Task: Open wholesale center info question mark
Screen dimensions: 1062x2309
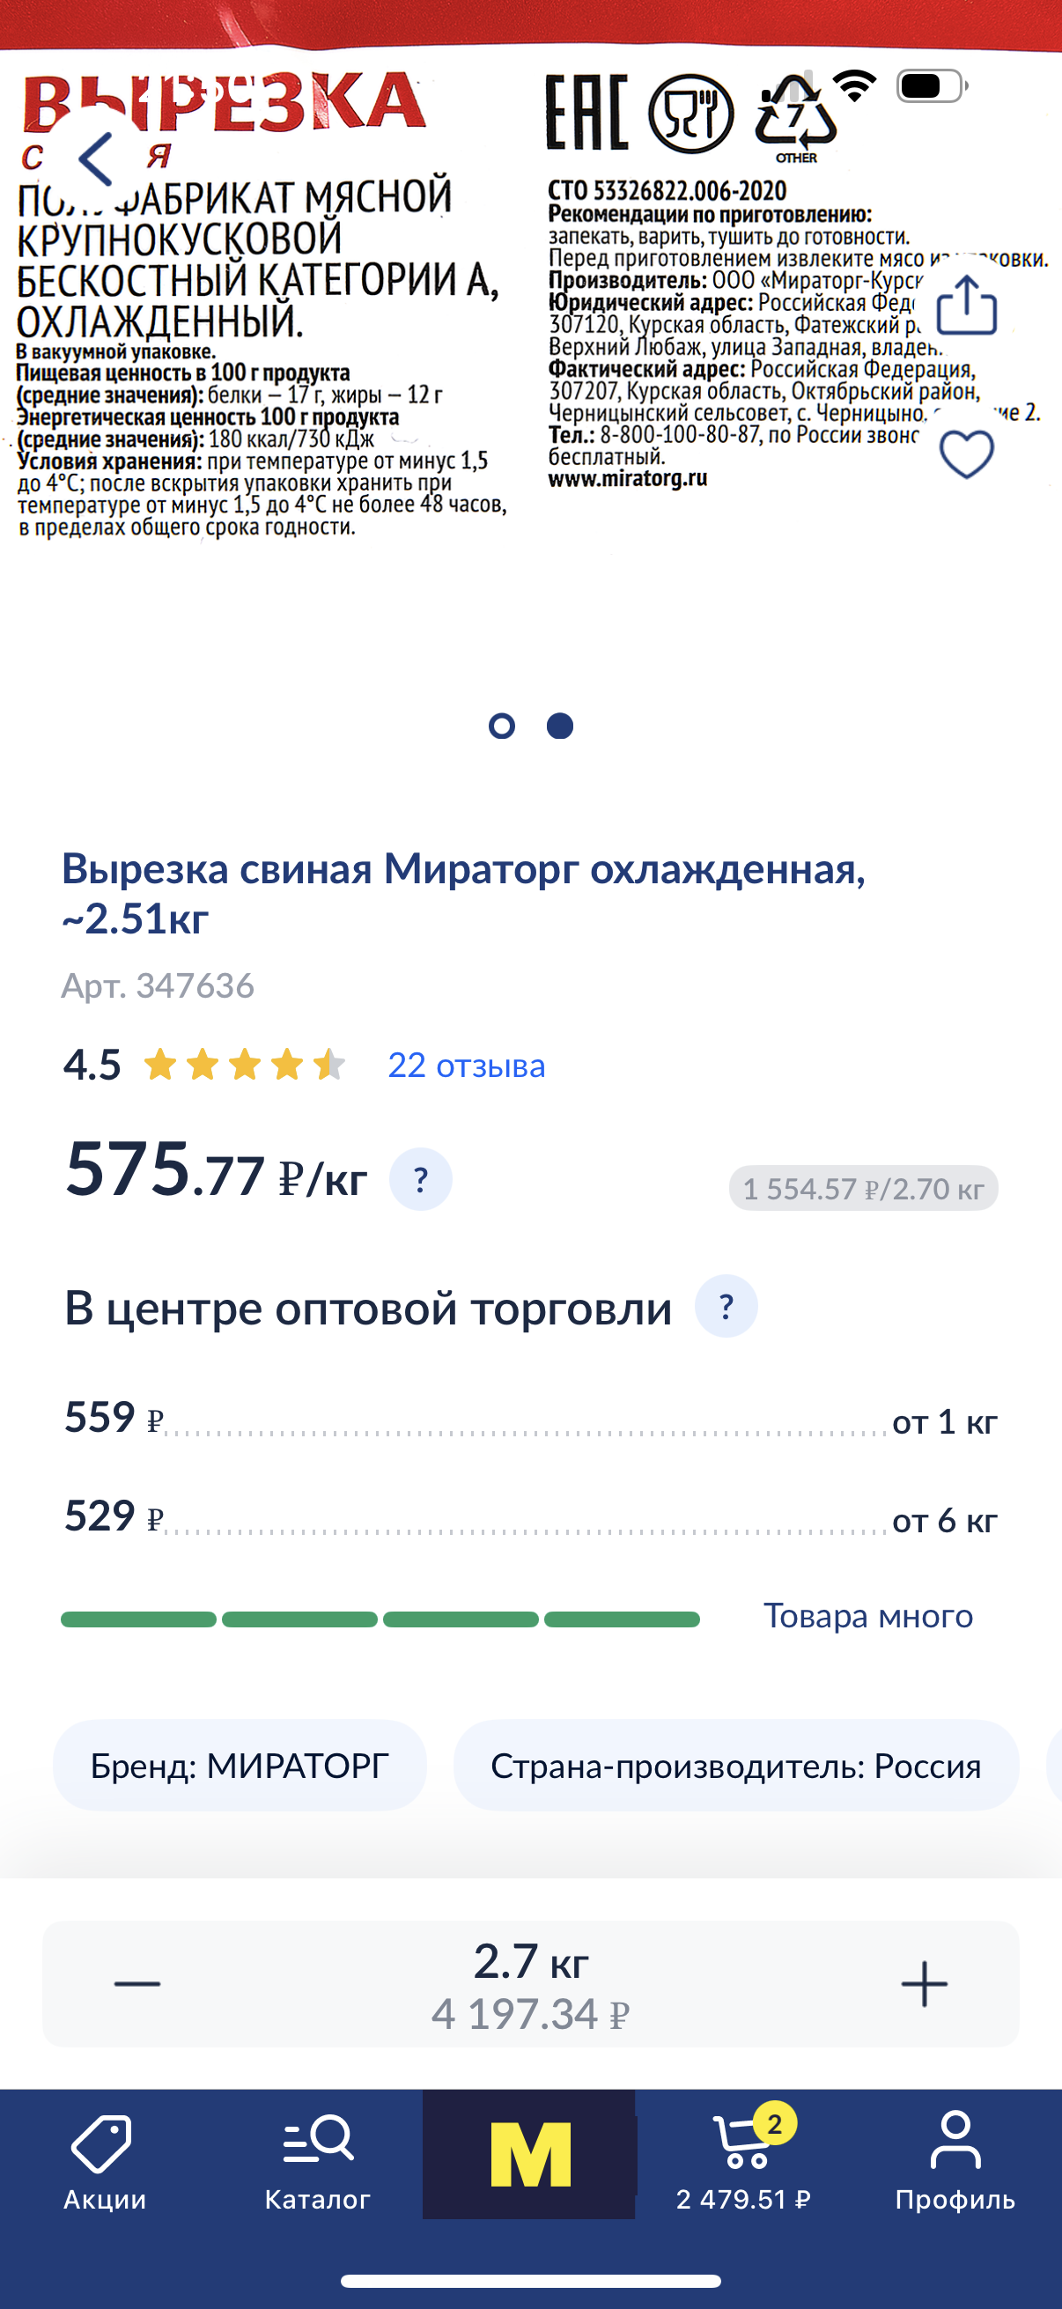Action: [726, 1306]
